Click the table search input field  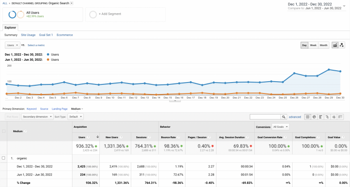tap(264, 117)
